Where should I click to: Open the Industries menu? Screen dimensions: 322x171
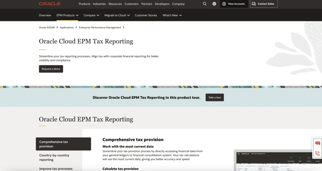click(99, 4)
